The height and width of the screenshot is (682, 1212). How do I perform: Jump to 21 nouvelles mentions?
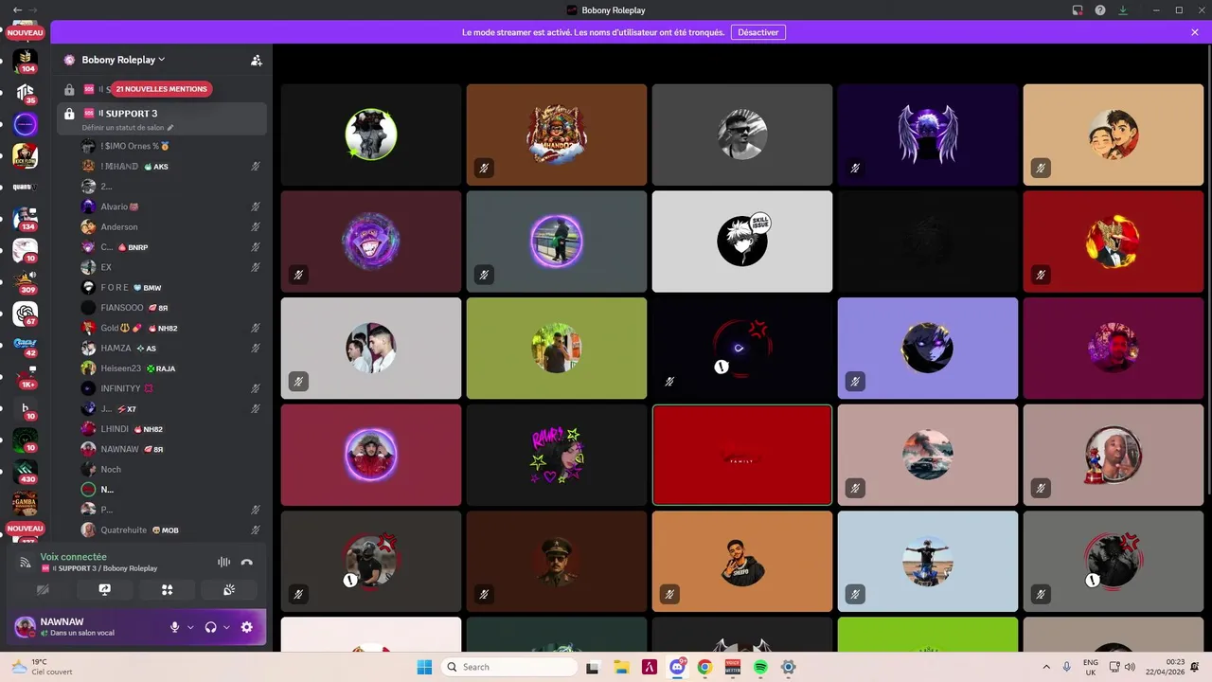(161, 89)
